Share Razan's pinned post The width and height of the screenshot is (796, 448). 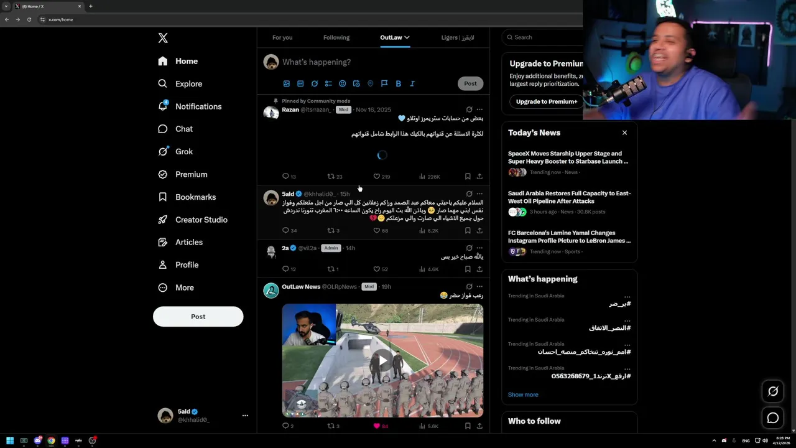pyautogui.click(x=479, y=177)
